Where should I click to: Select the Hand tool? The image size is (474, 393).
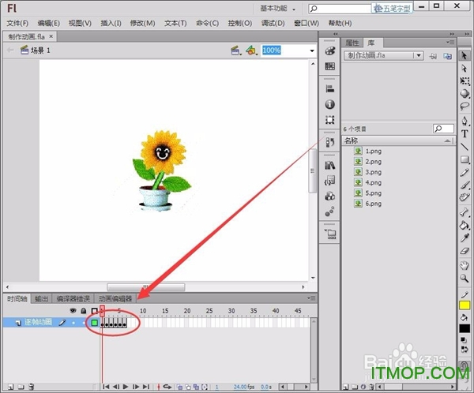[x=465, y=264]
